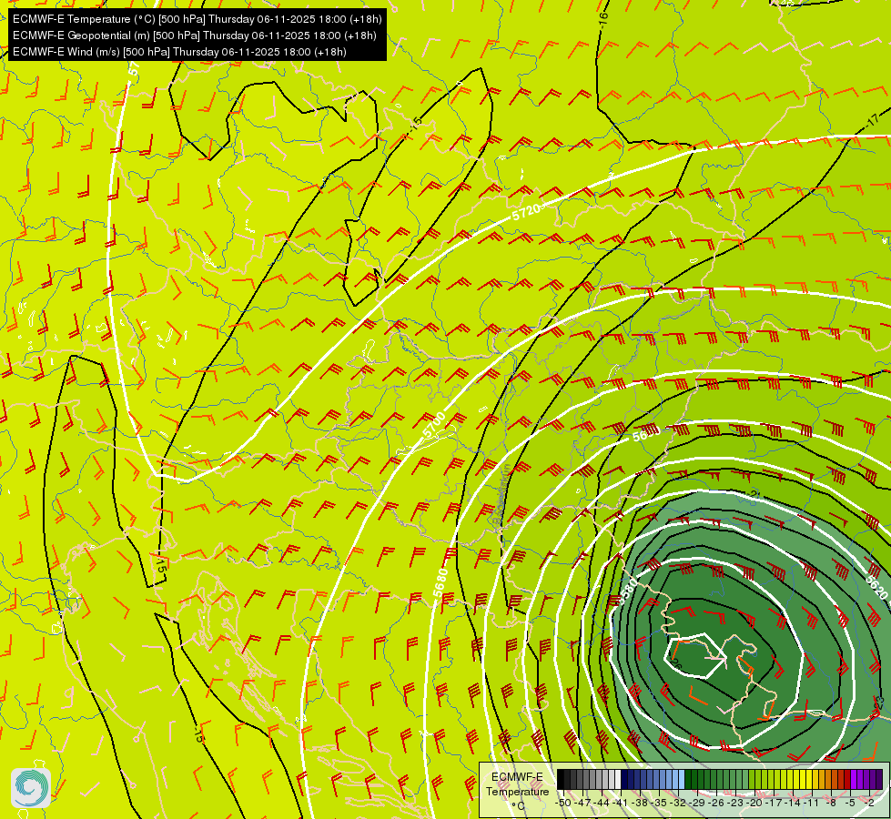This screenshot has width=891, height=819.
Task: Click the -32 value on the color scale
Action: [678, 803]
